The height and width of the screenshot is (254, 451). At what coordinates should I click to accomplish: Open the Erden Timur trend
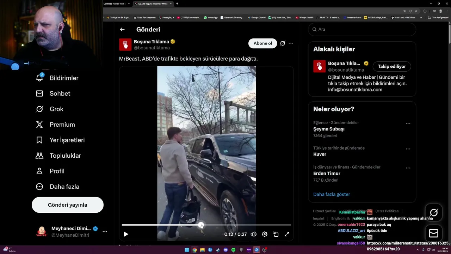pos(327,173)
